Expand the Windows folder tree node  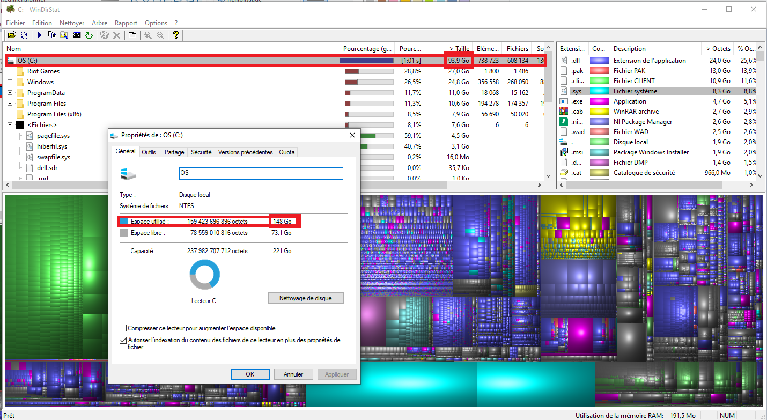pyautogui.click(x=10, y=82)
